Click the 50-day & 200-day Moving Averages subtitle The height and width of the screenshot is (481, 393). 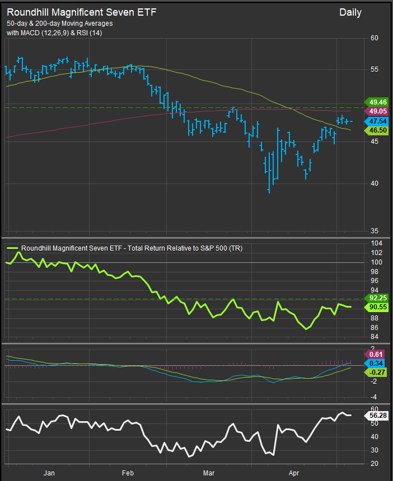pos(59,23)
